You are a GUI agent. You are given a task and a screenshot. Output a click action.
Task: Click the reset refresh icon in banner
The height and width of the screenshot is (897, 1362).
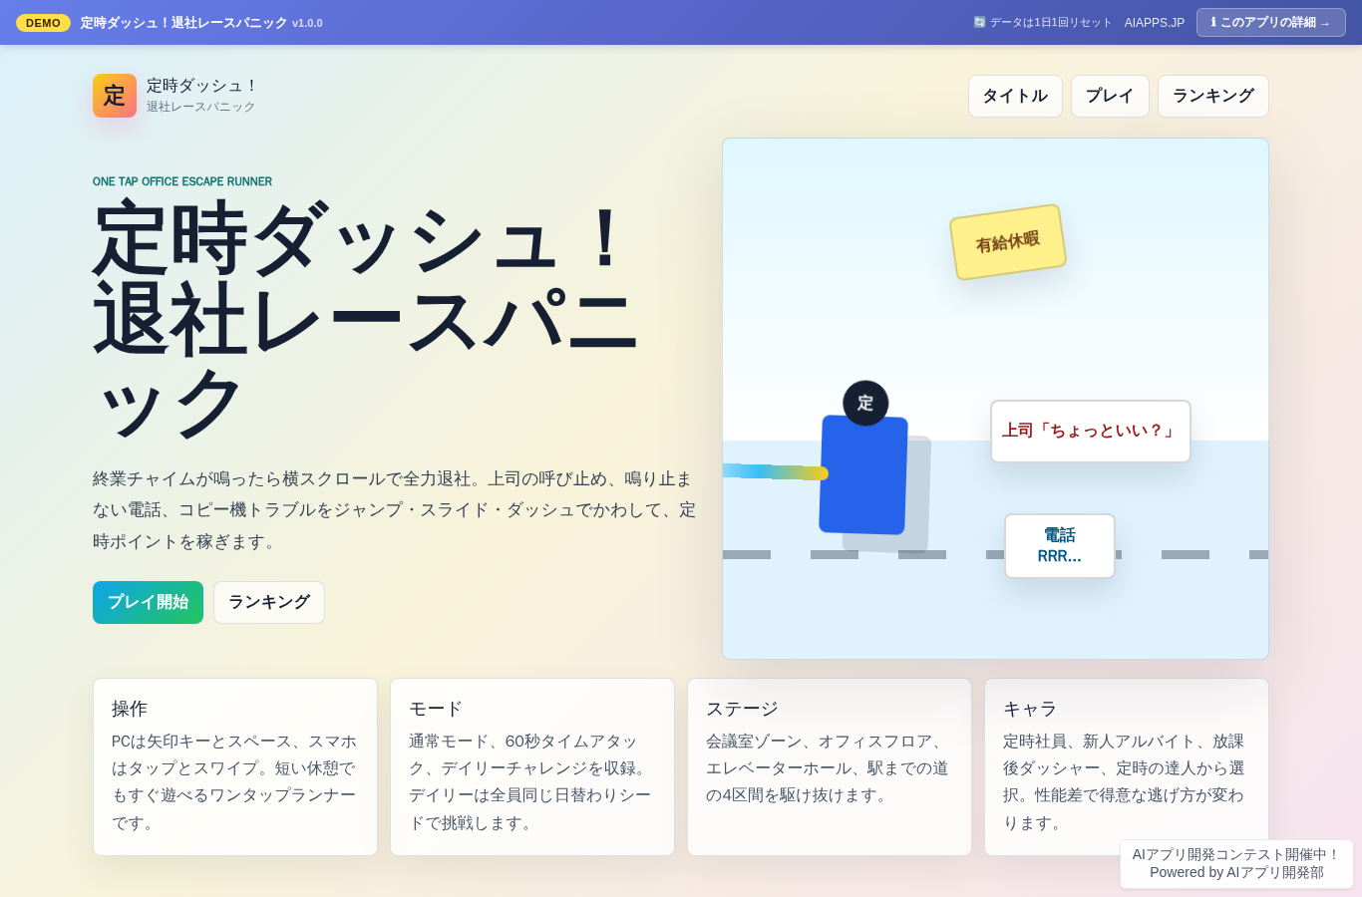point(979,22)
